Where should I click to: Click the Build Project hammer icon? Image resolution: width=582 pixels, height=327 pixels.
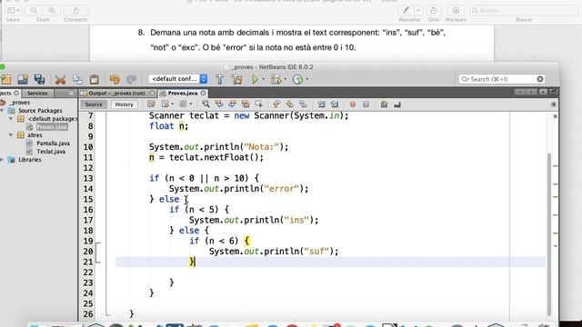click(220, 79)
